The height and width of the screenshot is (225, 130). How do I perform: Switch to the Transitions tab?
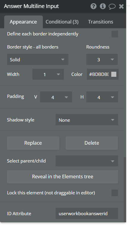click(x=101, y=22)
